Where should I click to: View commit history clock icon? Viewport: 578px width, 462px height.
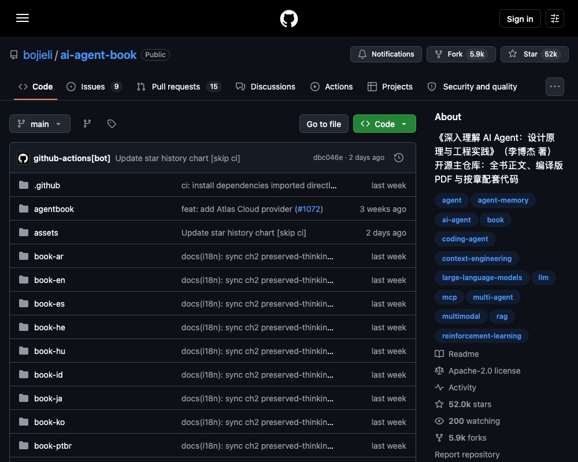point(398,158)
